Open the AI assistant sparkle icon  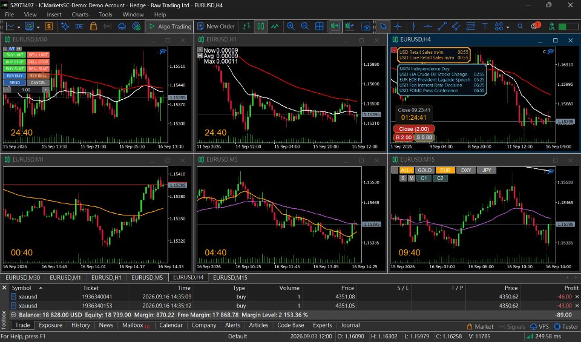pos(65,26)
